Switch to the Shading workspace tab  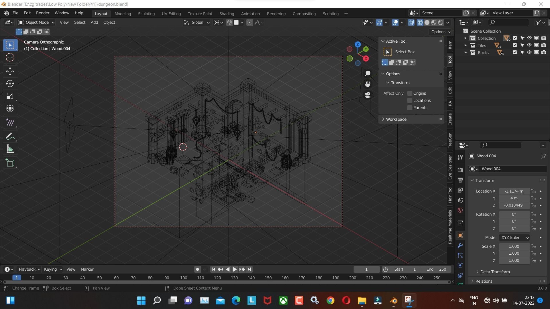pos(227,13)
